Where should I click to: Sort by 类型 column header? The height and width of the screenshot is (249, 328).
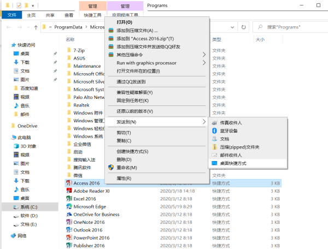[216, 39]
